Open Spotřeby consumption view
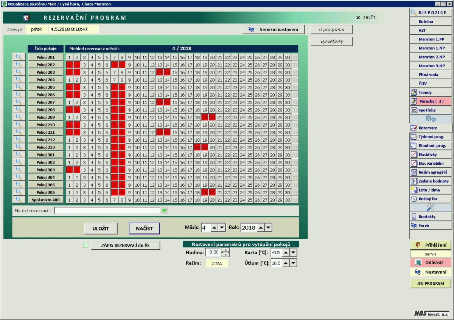This screenshot has height=320, width=454. (431, 110)
